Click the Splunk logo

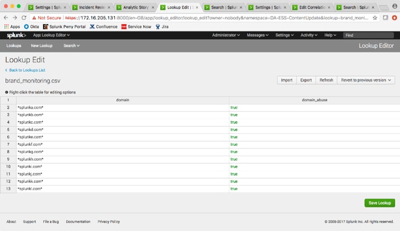click(x=16, y=35)
